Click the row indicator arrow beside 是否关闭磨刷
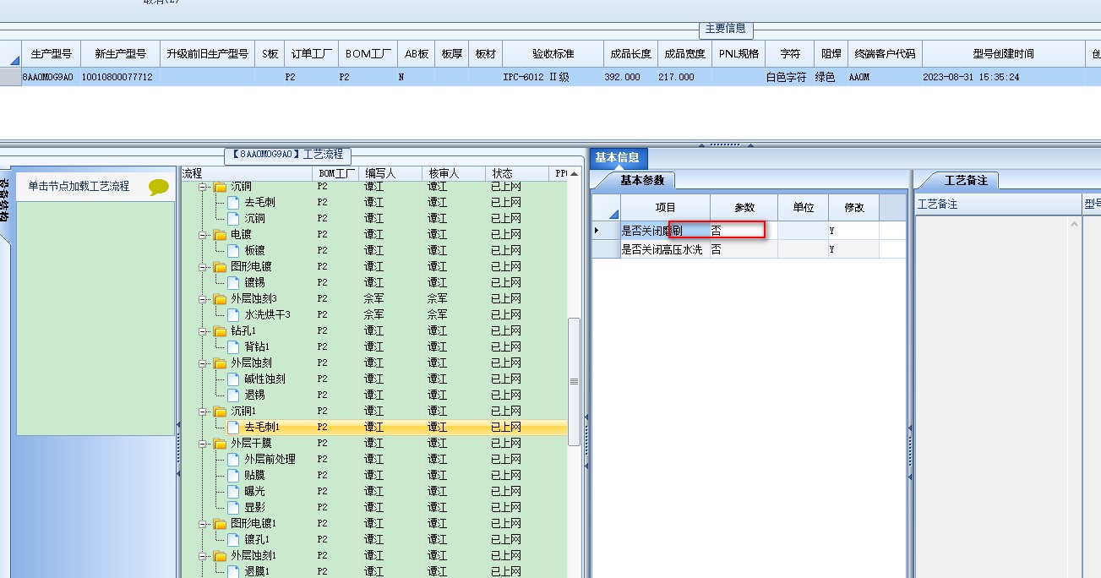 click(x=597, y=230)
